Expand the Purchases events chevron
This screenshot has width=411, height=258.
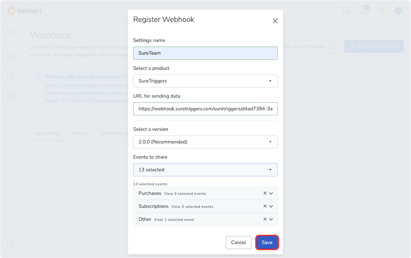[271, 193]
